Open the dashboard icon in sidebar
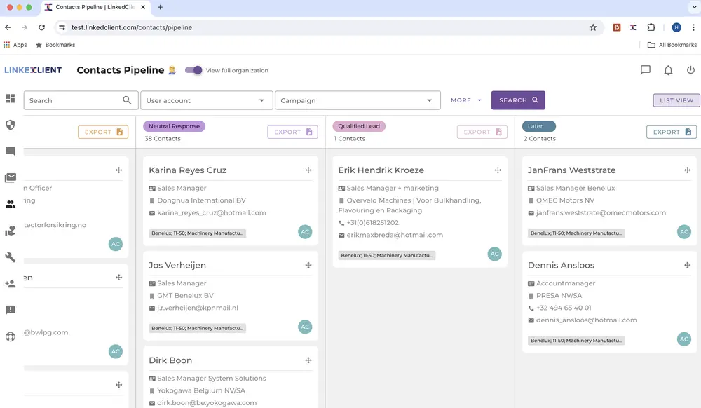The height and width of the screenshot is (408, 701). (x=11, y=98)
